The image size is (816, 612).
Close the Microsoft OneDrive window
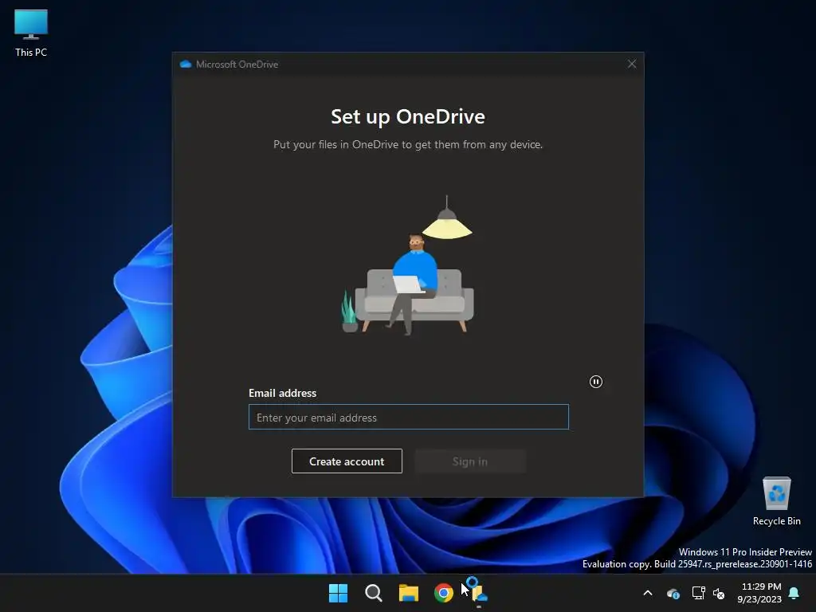point(632,64)
